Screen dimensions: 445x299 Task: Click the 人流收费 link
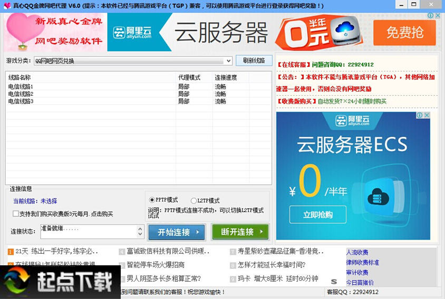coord(357,252)
